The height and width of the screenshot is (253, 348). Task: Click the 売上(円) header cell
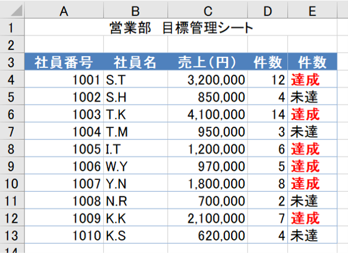[207, 62]
